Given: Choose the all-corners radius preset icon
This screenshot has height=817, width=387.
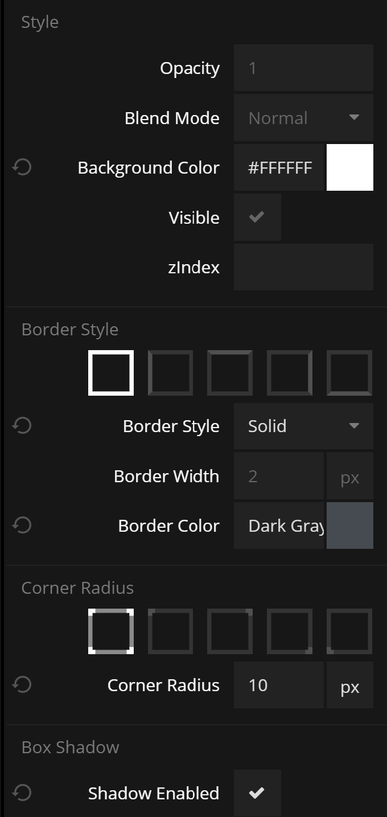Looking at the screenshot, I should pyautogui.click(x=111, y=631).
